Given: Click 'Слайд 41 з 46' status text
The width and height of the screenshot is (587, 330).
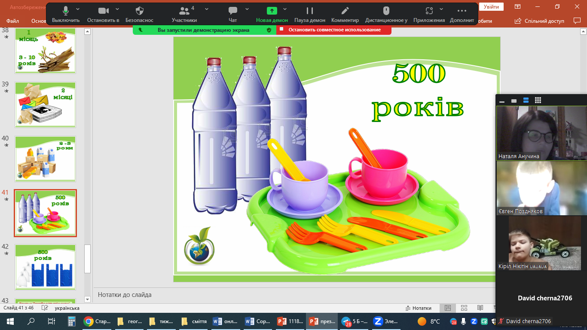Looking at the screenshot, I should pyautogui.click(x=18, y=308).
